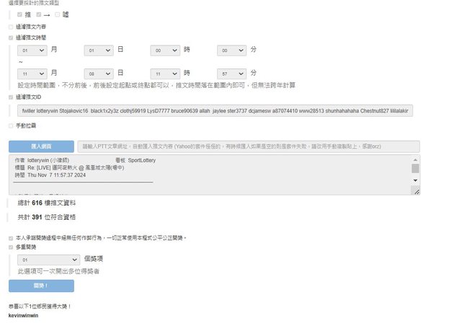The image size is (462, 323).
Task: Enable the 過濾推文內容 filter checkbox
Action: click(x=11, y=26)
